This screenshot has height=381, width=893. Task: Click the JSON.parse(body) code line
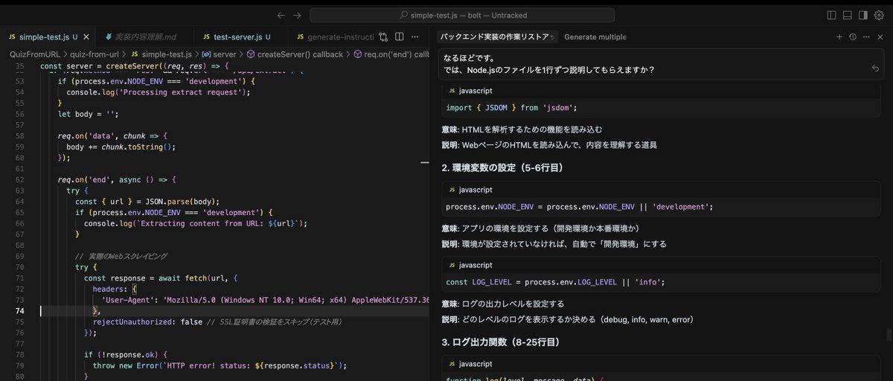(x=147, y=201)
